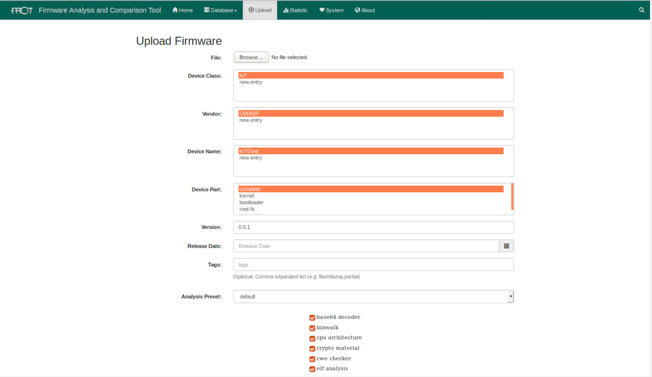Open the About page

[365, 10]
